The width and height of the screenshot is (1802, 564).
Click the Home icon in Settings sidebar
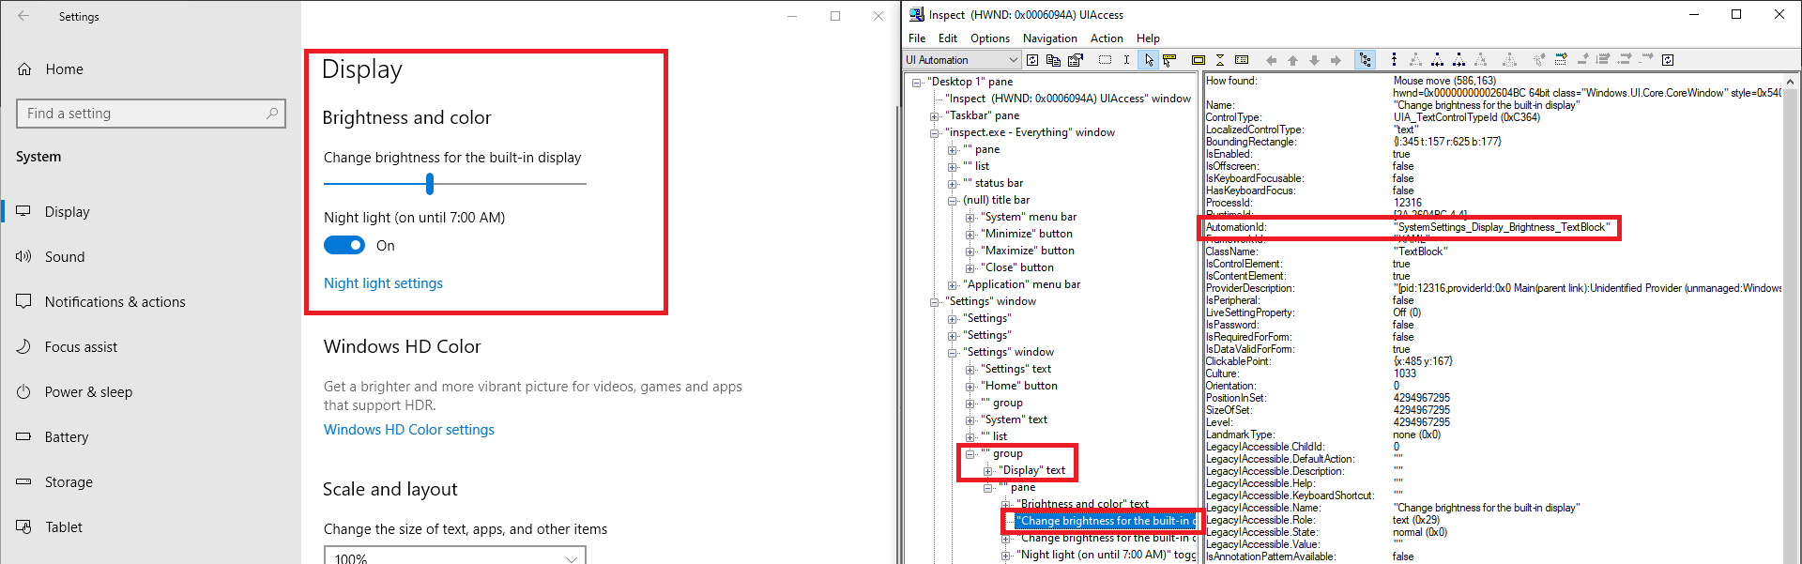point(25,69)
